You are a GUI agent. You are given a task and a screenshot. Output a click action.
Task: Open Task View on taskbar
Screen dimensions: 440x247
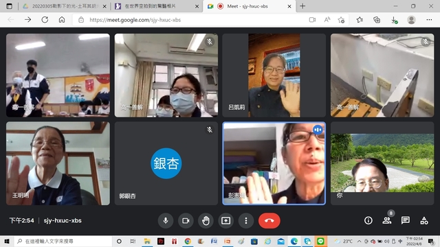tap(133, 241)
